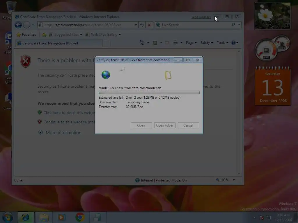Image resolution: width=298 pixels, height=223 pixels.
Task: Open the Page menu
Action: coord(191,43)
